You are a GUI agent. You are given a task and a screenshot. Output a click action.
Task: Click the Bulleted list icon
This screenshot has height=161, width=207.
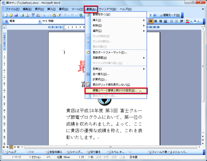click(x=177, y=21)
